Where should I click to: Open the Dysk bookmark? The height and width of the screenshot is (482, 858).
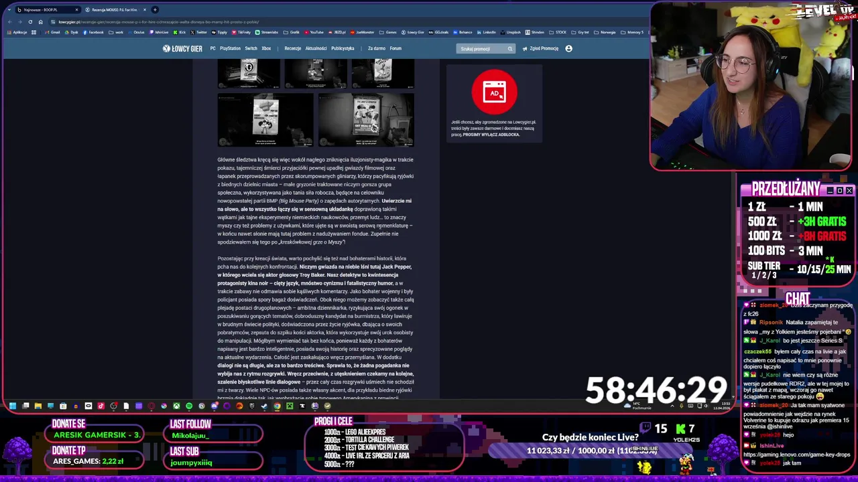71,32
